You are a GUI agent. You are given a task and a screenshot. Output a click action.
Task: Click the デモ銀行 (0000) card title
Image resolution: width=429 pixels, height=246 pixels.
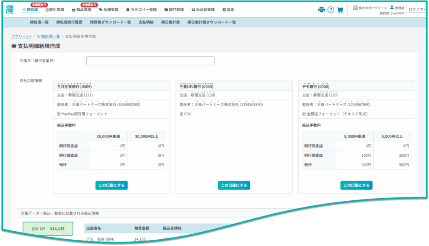[316, 86]
